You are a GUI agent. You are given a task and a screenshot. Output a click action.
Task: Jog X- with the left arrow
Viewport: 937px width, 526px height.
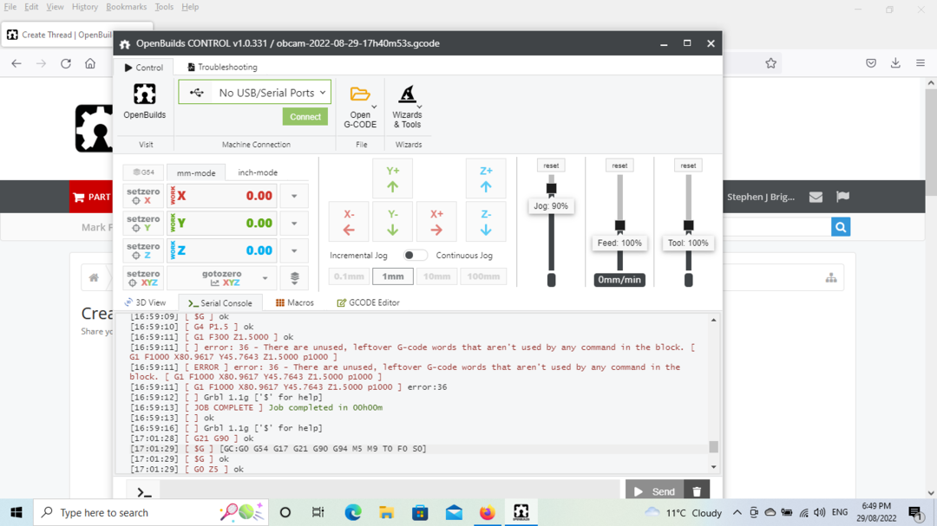(349, 222)
